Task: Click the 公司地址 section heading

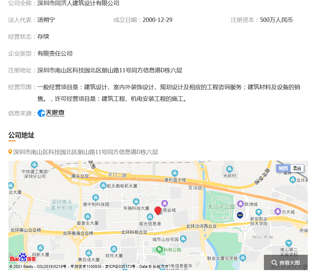Action: (x=21, y=135)
